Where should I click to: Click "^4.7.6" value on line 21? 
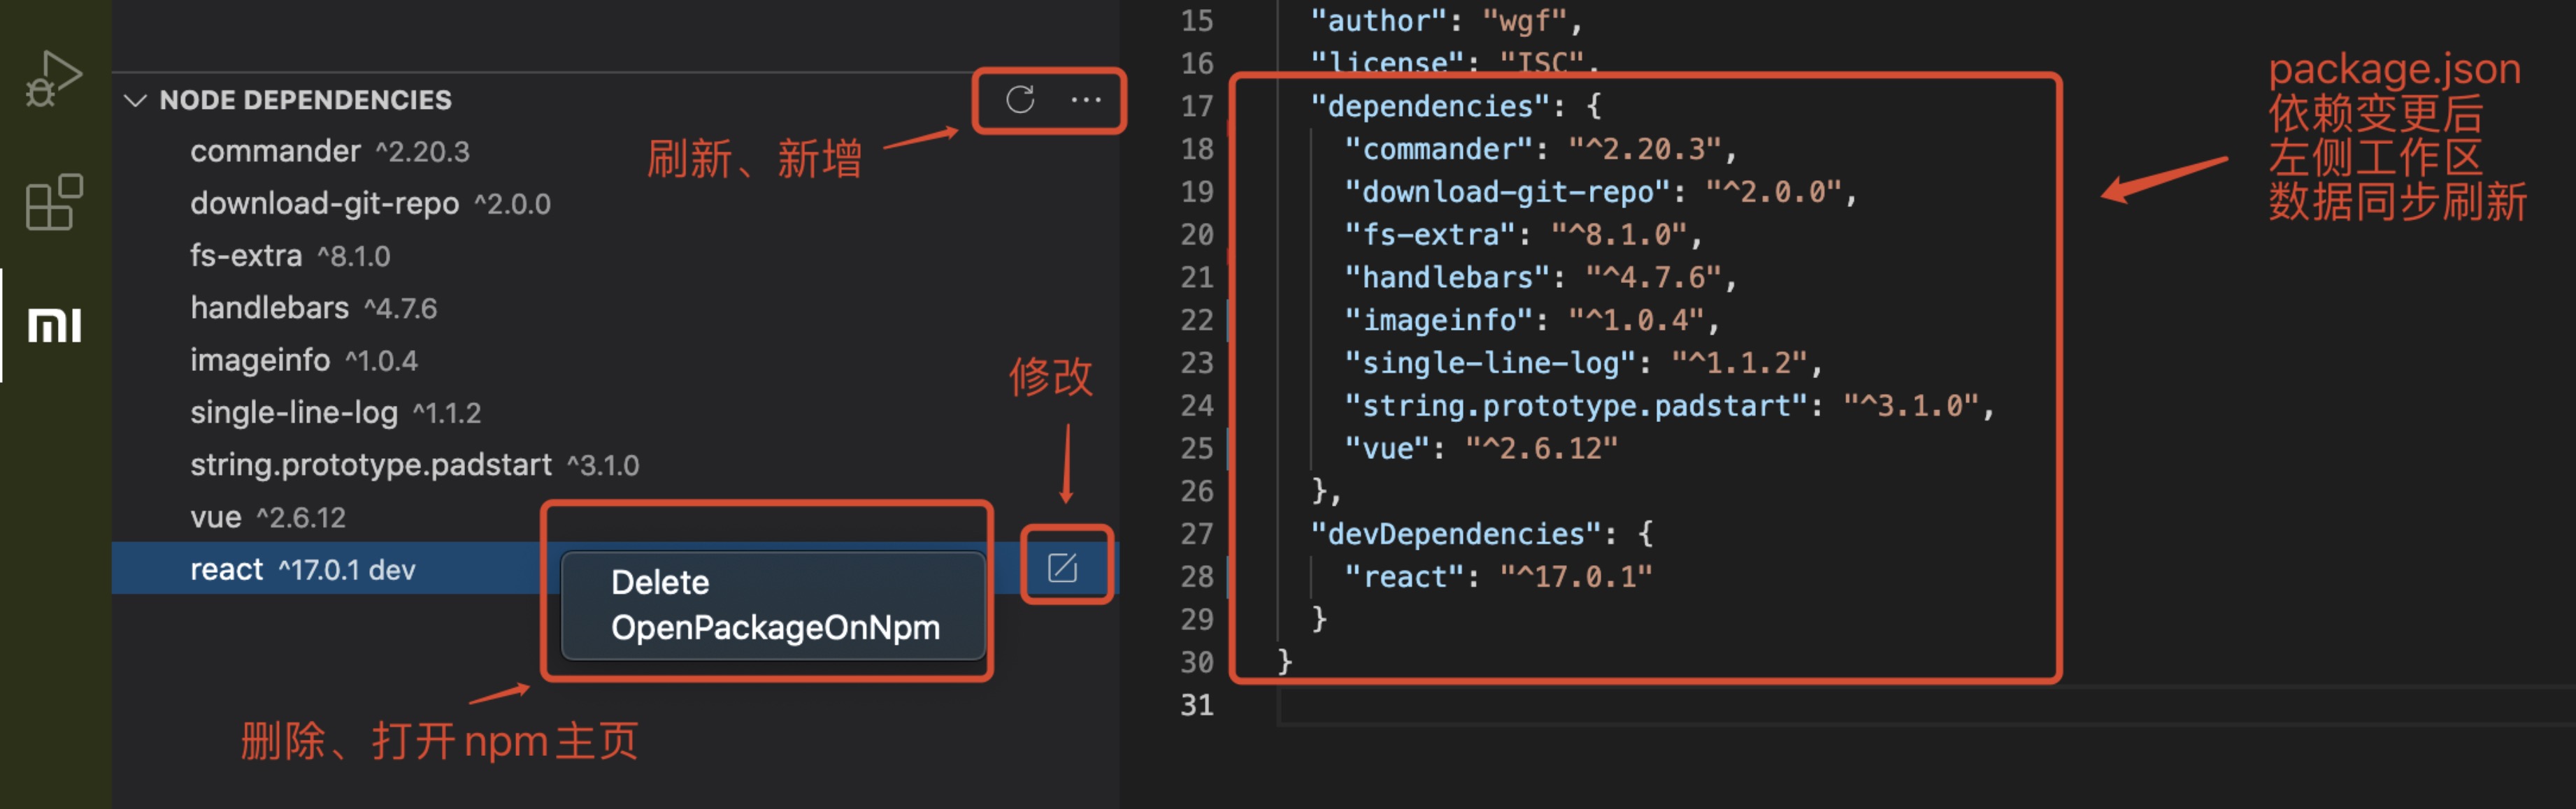1654,277
